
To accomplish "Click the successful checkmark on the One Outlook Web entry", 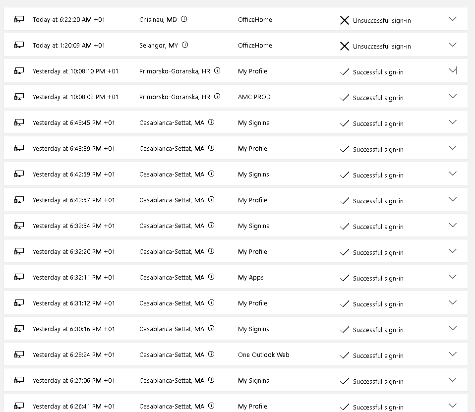I will click(x=345, y=355).
